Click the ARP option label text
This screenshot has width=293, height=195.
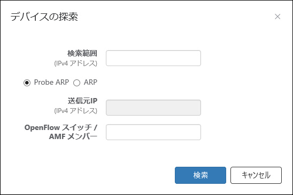[x=90, y=83]
